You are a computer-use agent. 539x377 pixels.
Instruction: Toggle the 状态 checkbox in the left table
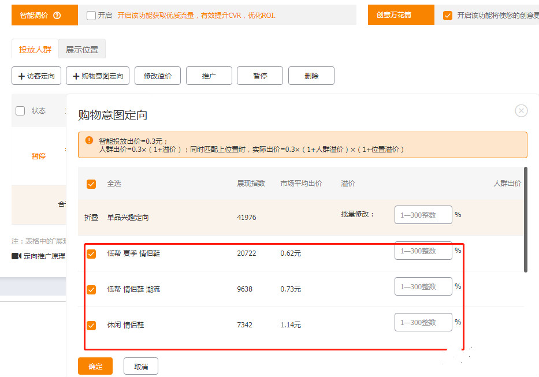pyautogui.click(x=20, y=110)
